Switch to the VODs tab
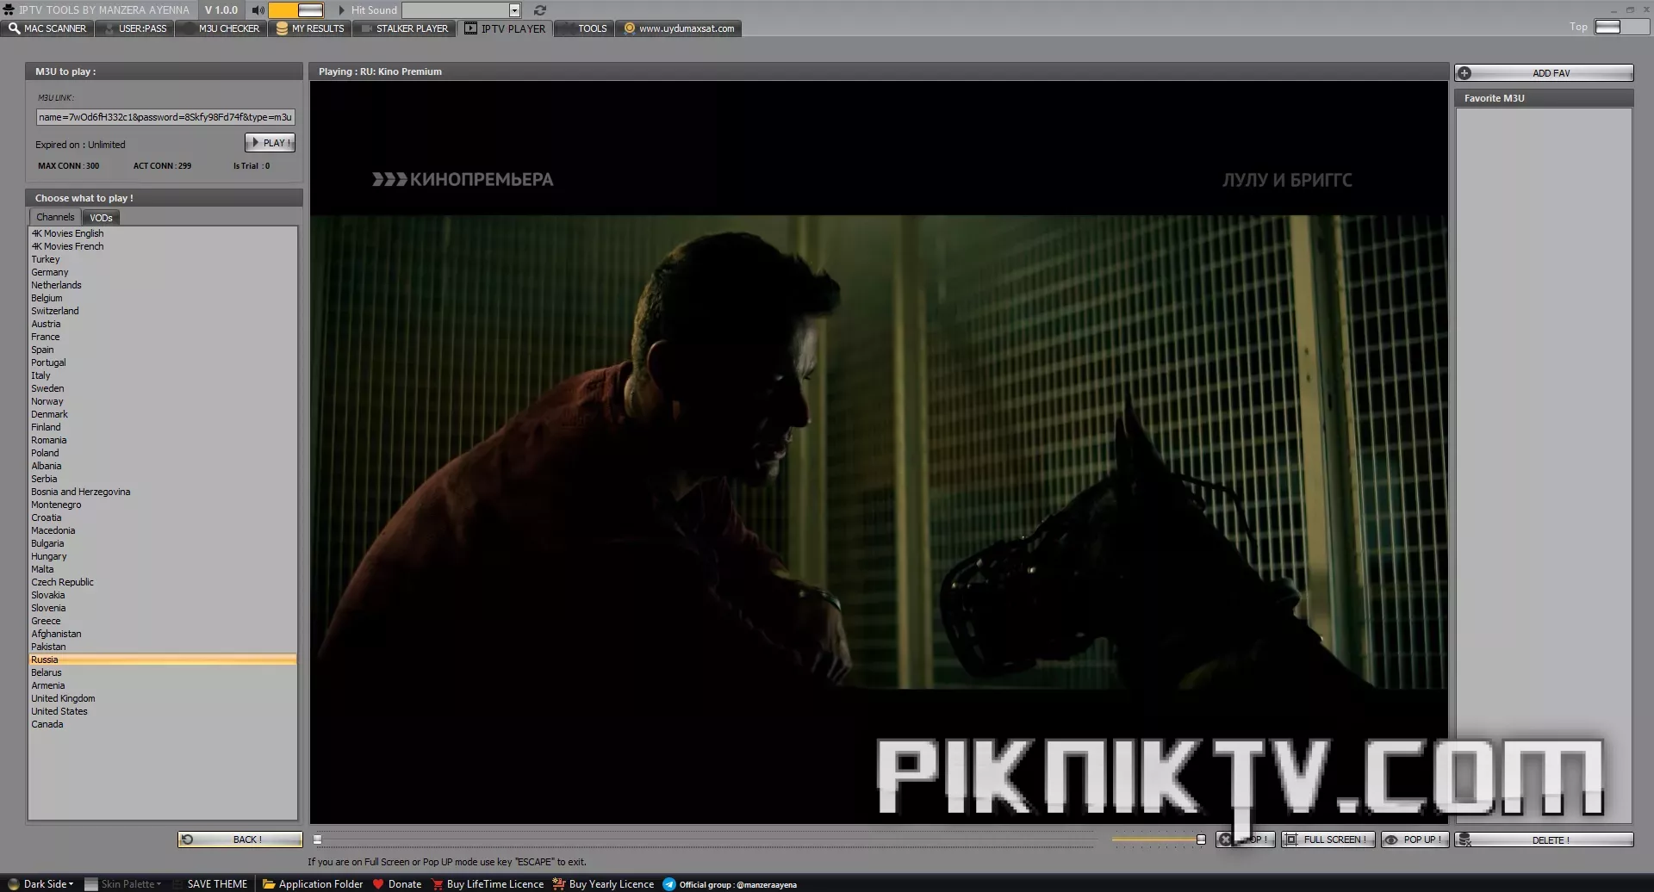Image resolution: width=1654 pixels, height=892 pixels. pos(101,218)
